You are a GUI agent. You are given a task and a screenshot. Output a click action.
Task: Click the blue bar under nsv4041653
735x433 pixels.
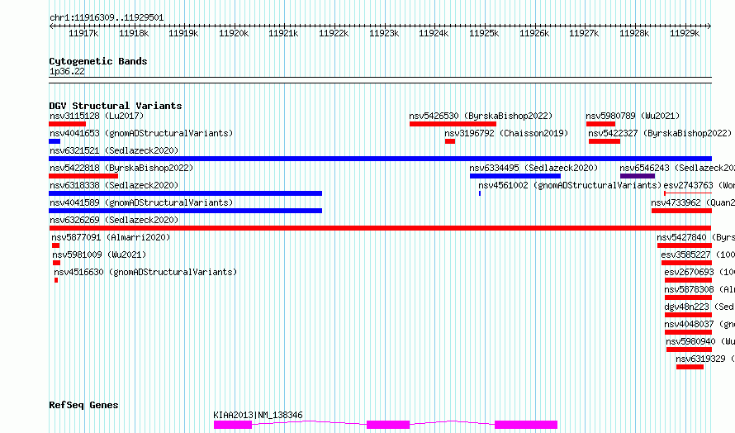55,141
